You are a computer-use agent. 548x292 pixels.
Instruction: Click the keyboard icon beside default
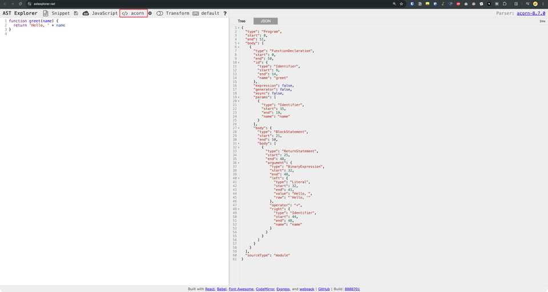coord(196,13)
